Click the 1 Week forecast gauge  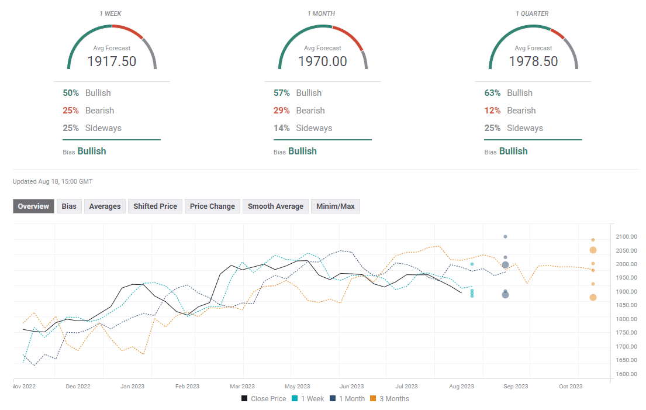(112, 48)
